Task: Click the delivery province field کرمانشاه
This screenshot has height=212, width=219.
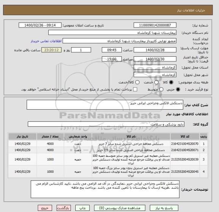Action: point(155,67)
